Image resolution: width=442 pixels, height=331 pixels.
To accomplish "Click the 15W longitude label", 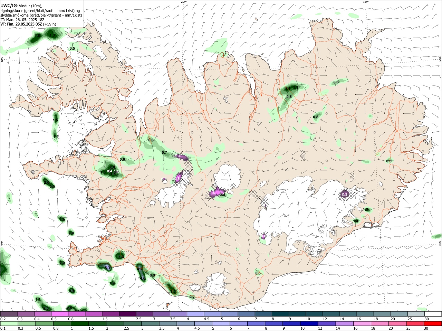I will coord(366,2).
